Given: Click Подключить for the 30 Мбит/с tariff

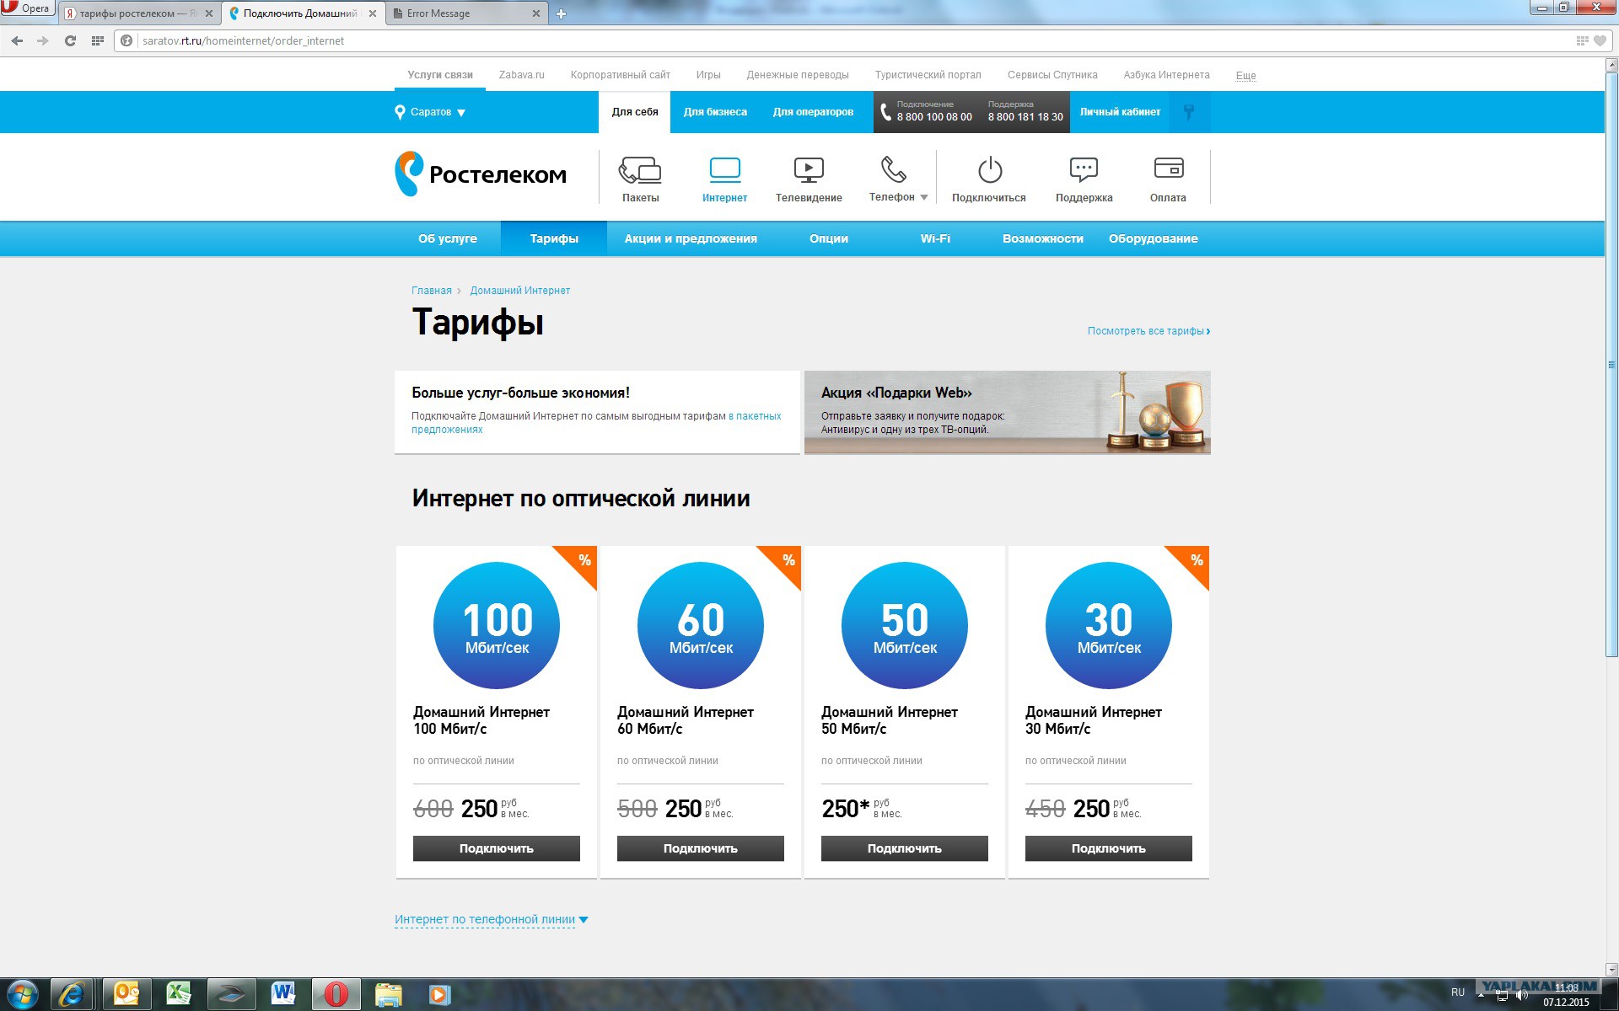Looking at the screenshot, I should [1108, 848].
